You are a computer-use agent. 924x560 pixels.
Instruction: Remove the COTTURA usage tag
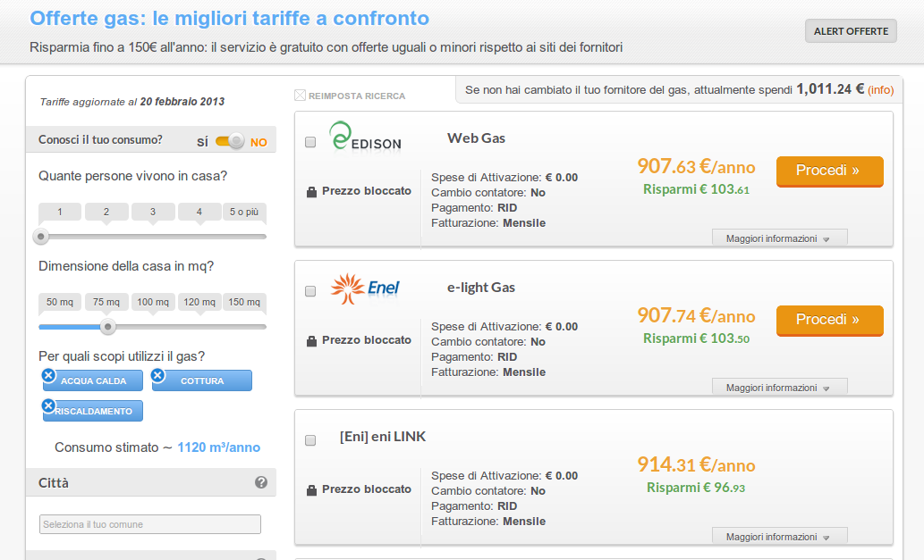[x=158, y=375]
